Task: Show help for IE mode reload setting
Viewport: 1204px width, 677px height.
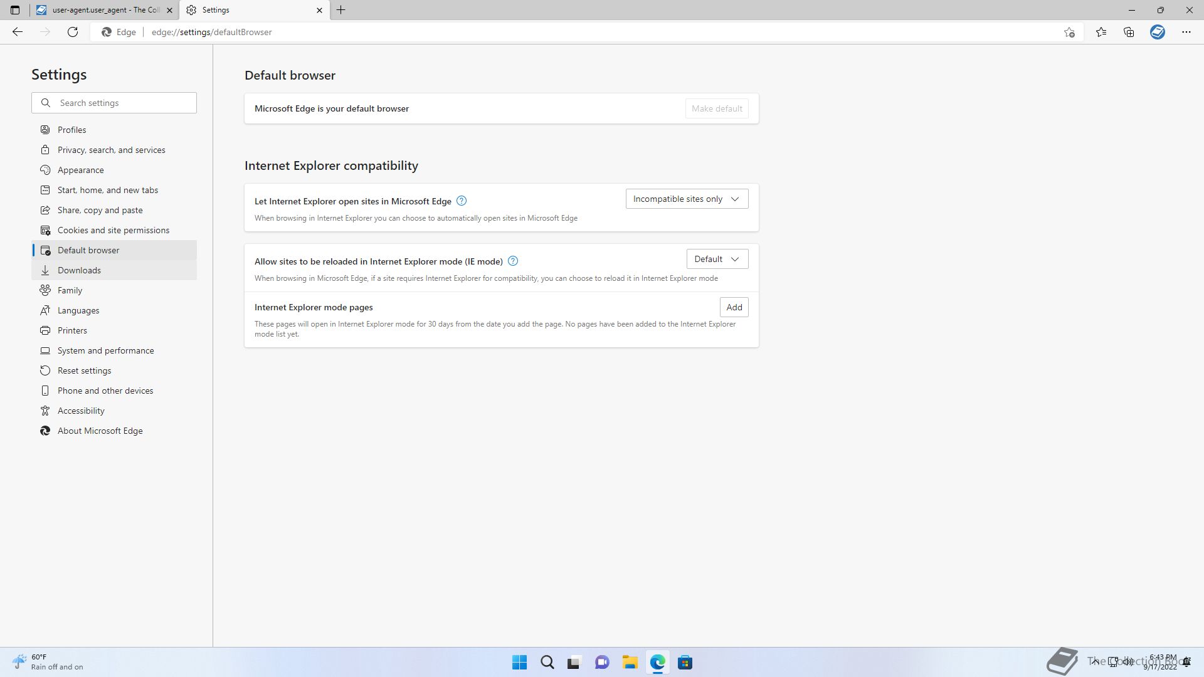Action: [513, 261]
